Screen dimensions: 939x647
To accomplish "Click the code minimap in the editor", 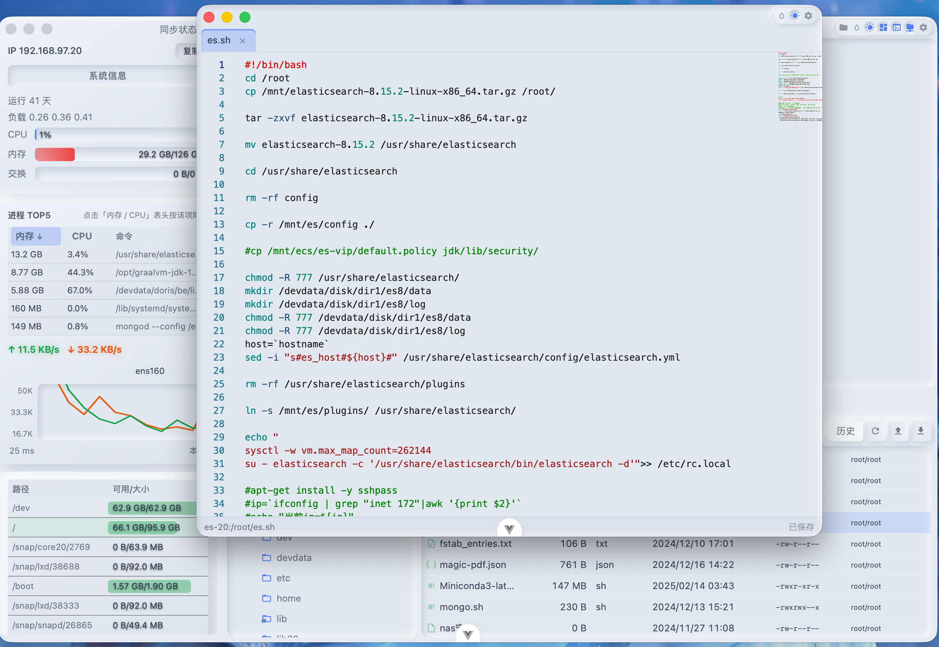I will coord(800,87).
